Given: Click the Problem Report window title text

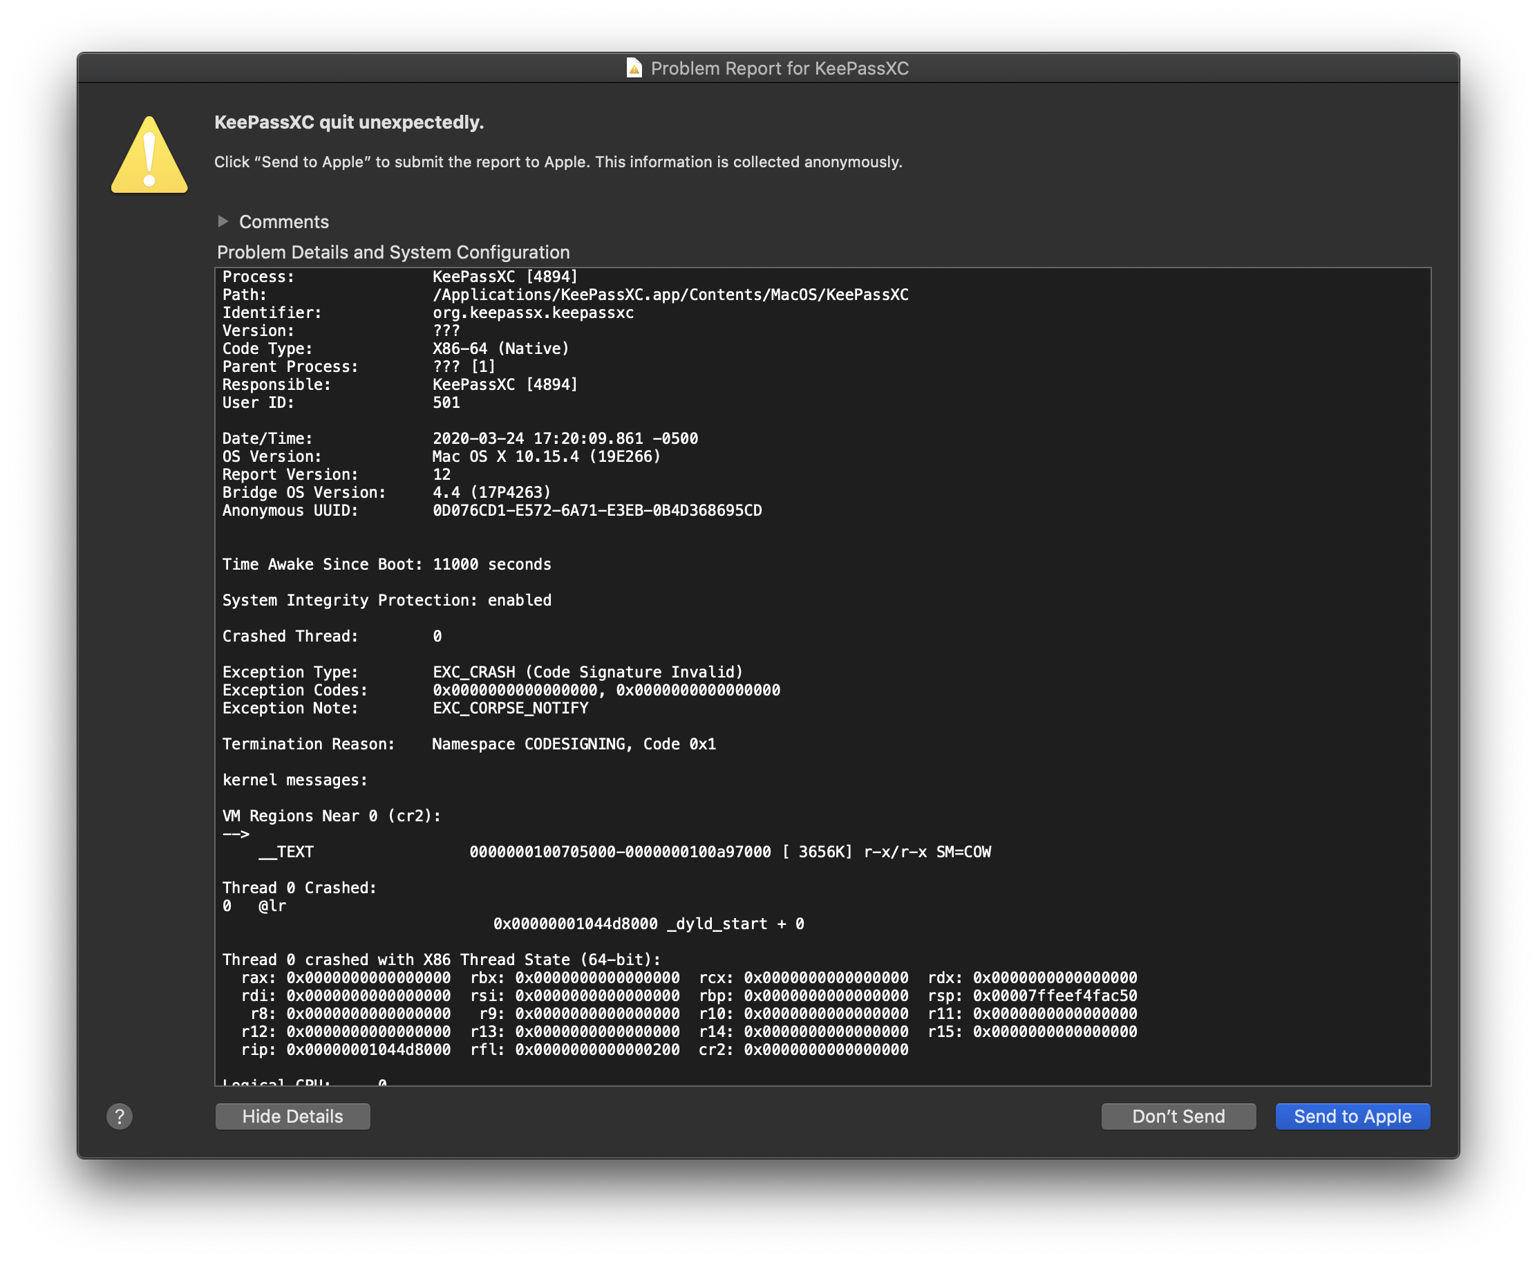Looking at the screenshot, I should (779, 68).
